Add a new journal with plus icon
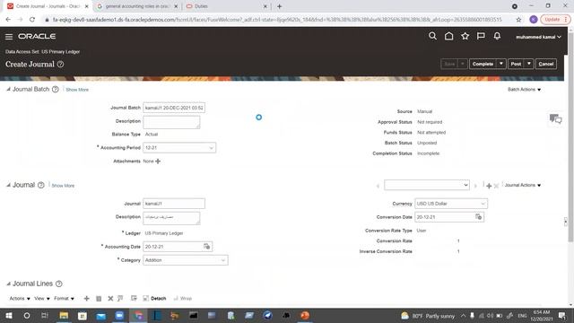574x323 pixels. [x=489, y=186]
